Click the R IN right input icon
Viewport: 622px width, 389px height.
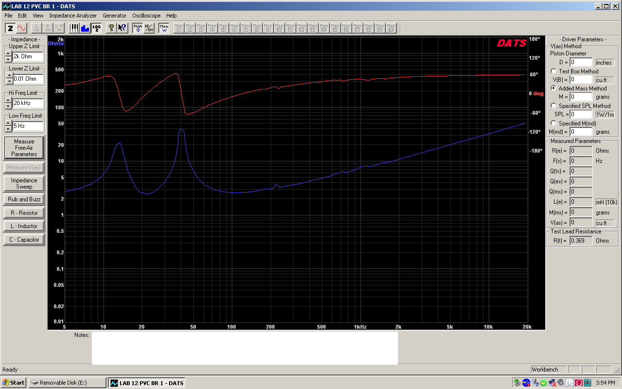(48, 28)
